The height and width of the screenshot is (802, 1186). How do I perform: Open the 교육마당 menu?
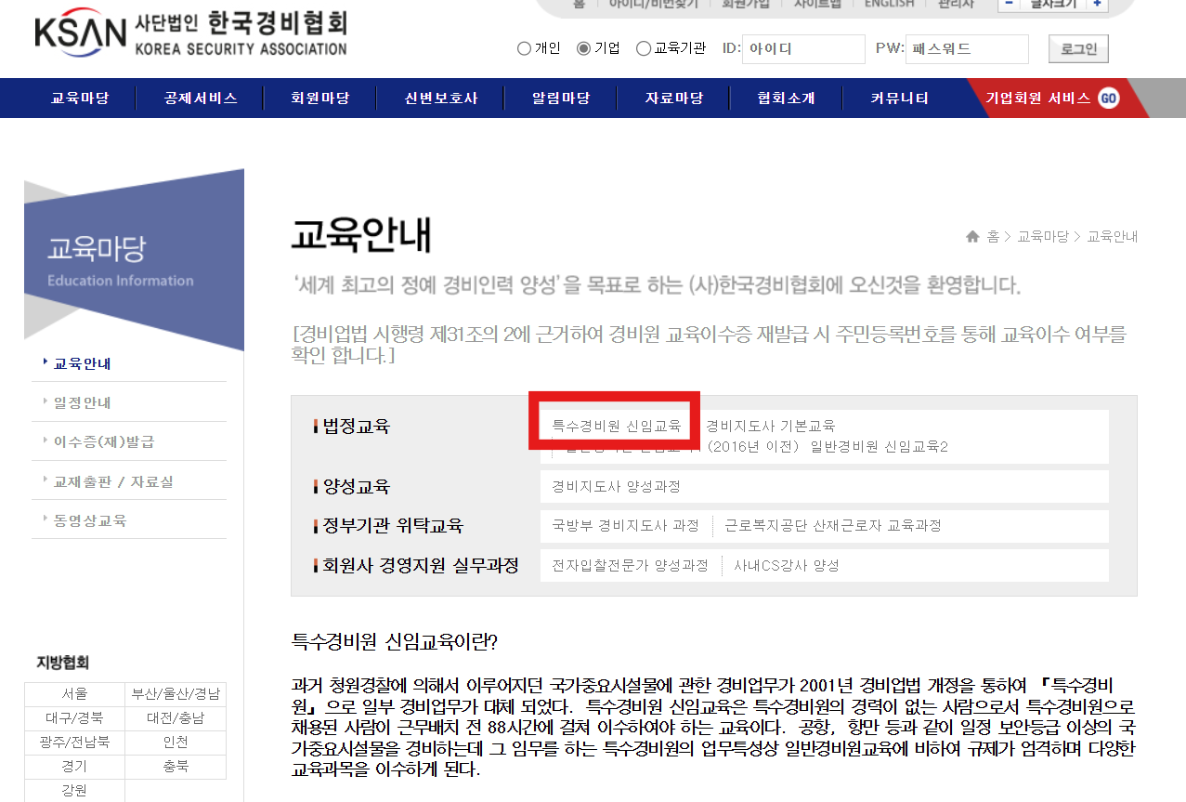(79, 98)
